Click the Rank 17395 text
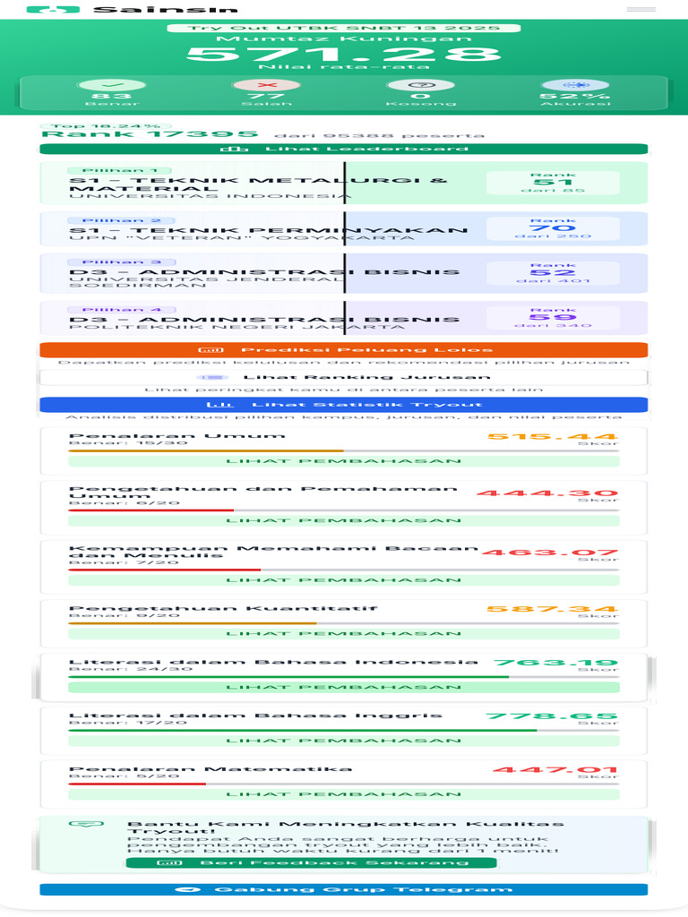Screen dimensions: 688x917 (150, 134)
